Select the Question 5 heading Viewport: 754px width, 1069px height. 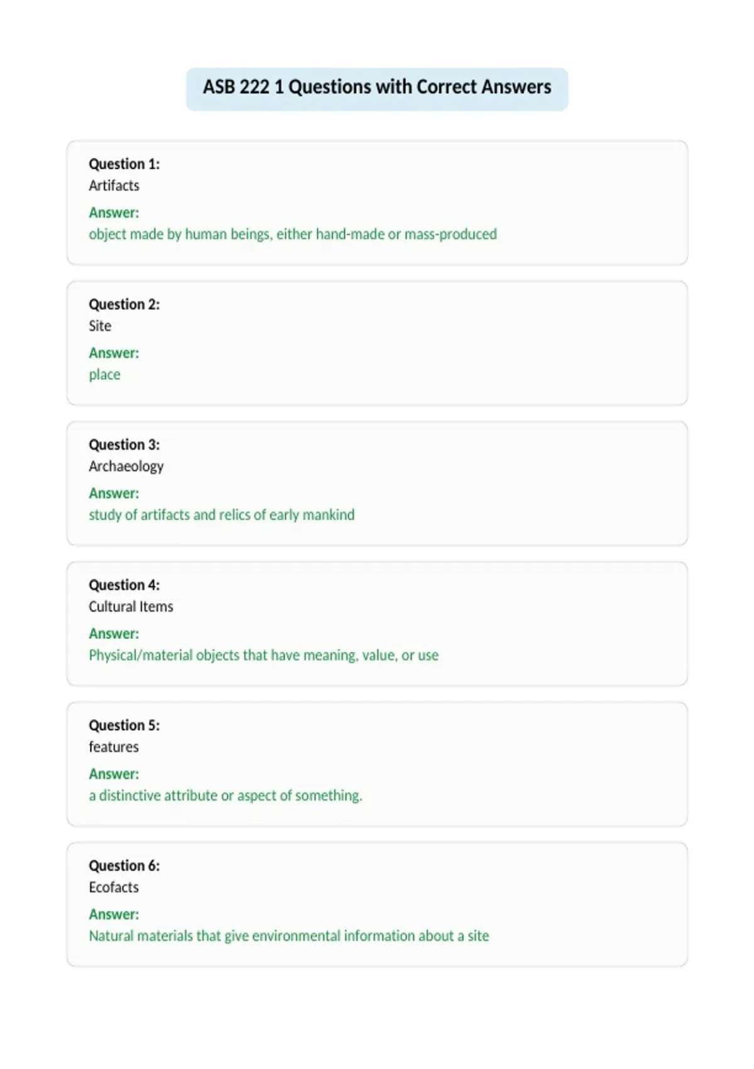[x=124, y=725]
